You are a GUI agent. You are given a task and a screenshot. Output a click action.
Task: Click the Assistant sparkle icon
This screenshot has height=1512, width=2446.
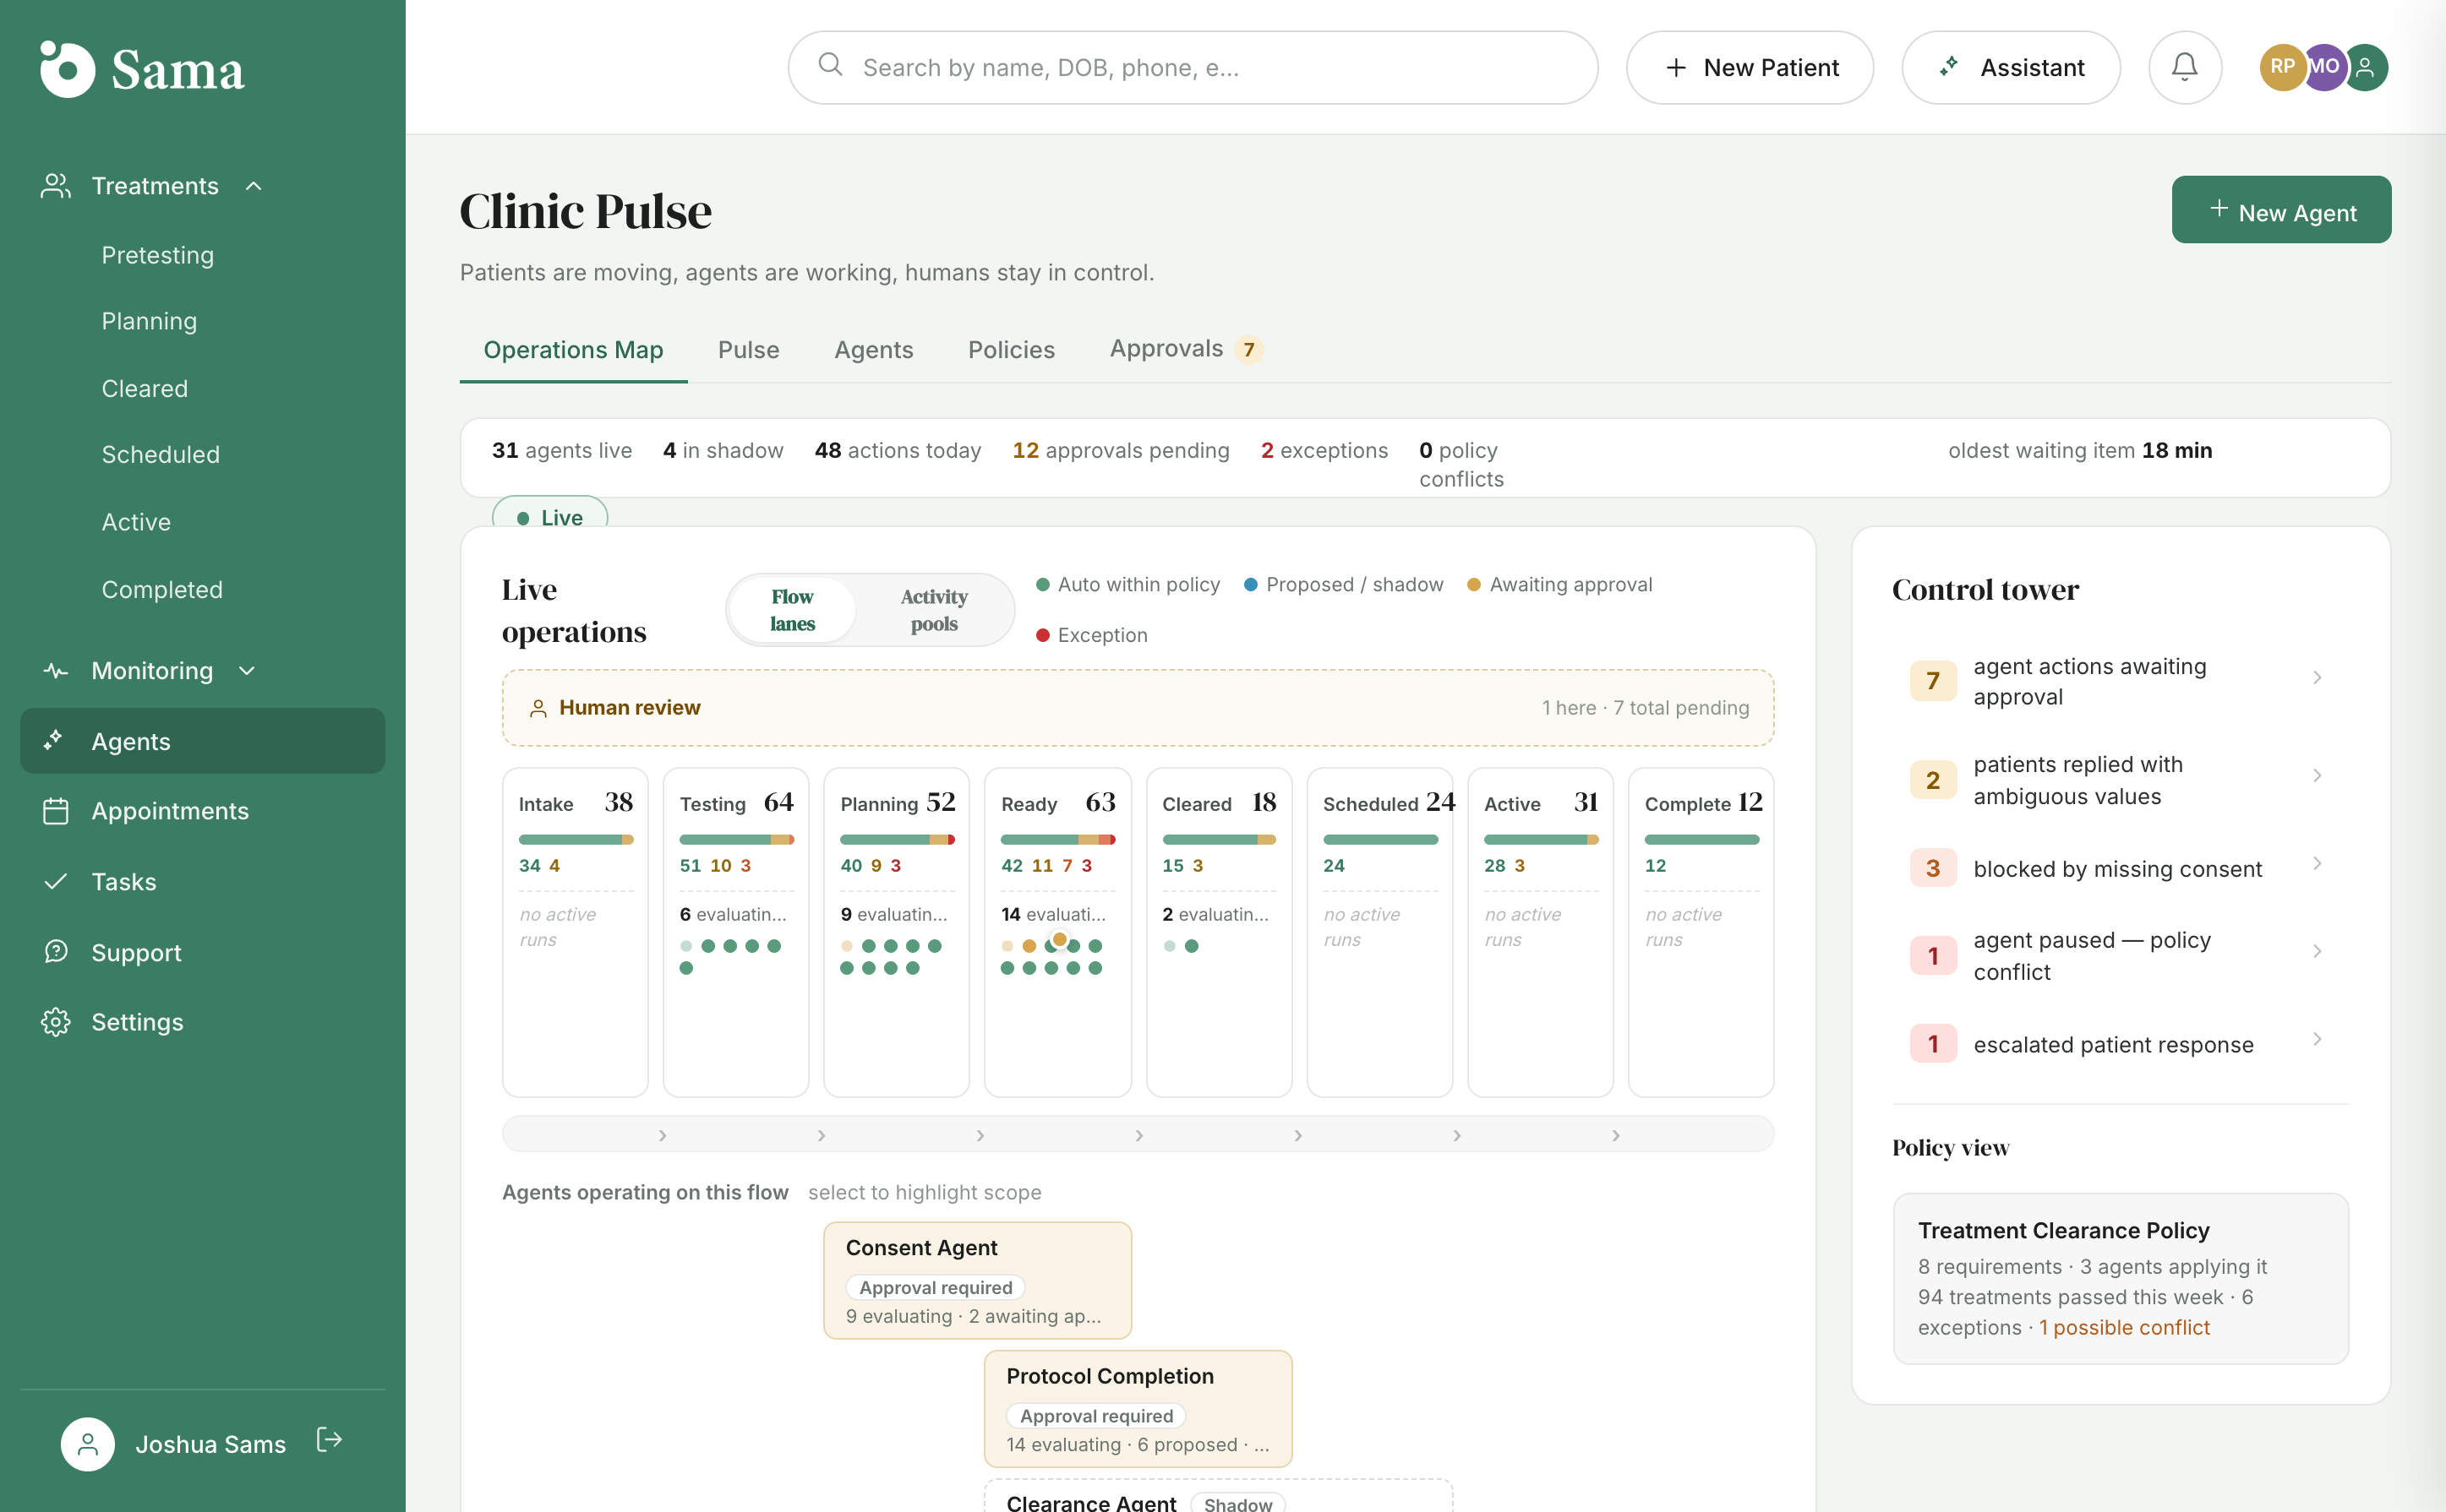click(1949, 67)
